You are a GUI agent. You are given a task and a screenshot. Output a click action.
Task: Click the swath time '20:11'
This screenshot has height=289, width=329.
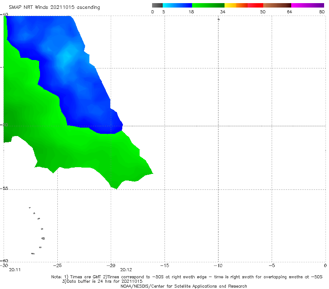tap(15, 270)
